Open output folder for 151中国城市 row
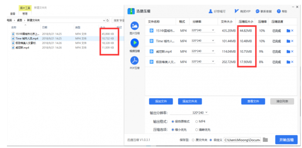This screenshot has height=148, width=302. (288, 31)
